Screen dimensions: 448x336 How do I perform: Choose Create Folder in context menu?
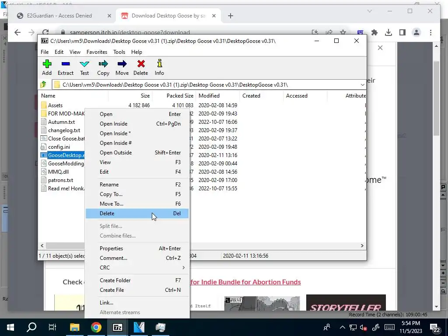coord(137,280)
